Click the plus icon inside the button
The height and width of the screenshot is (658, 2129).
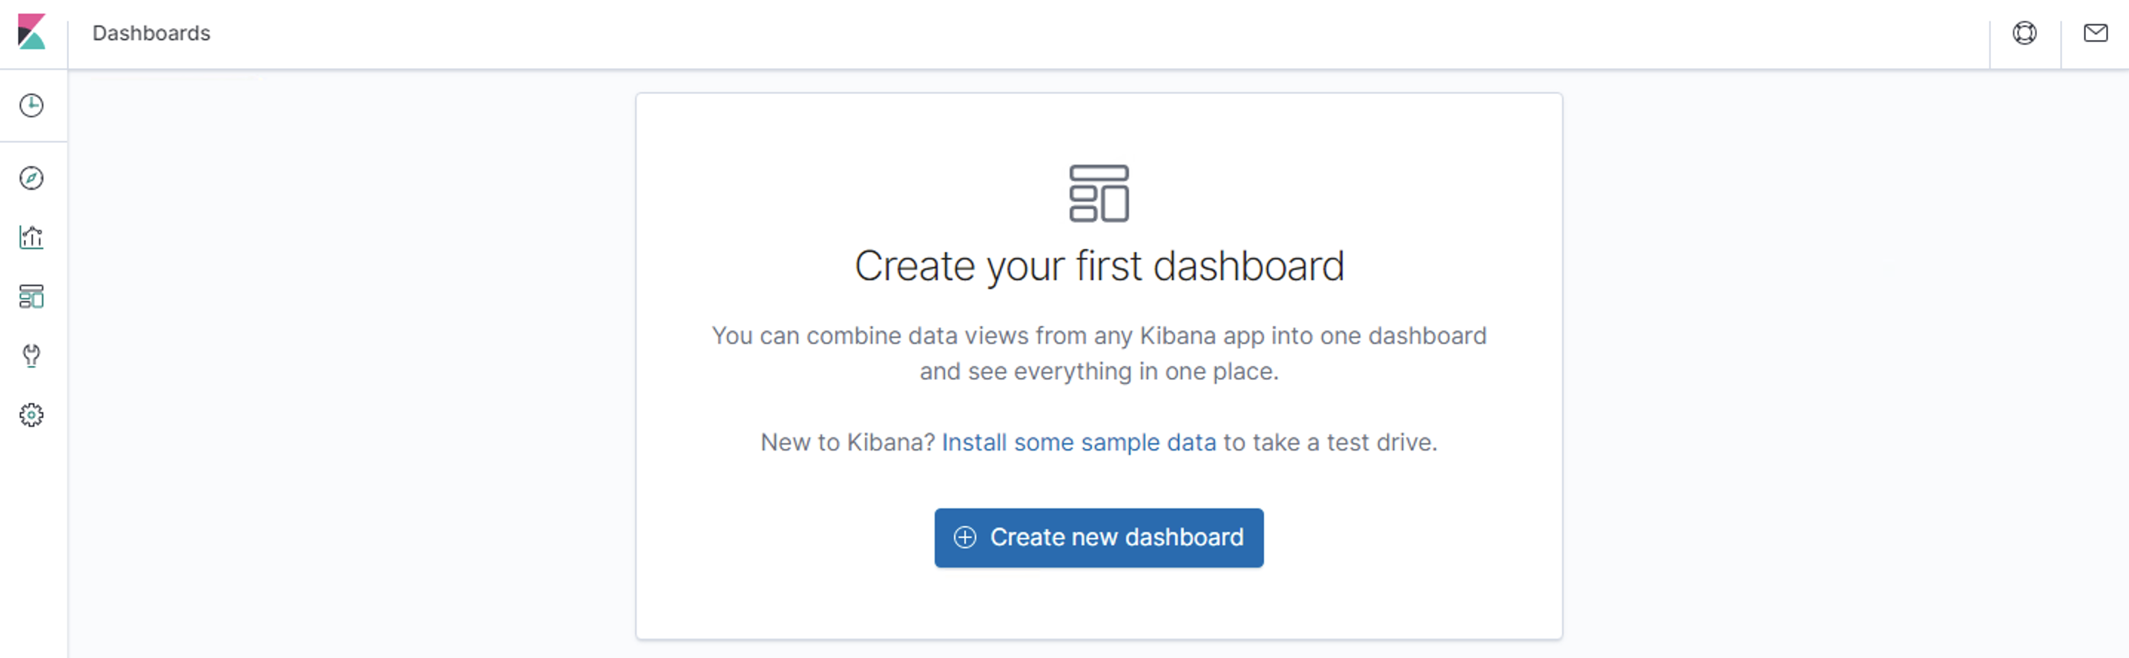pos(964,537)
